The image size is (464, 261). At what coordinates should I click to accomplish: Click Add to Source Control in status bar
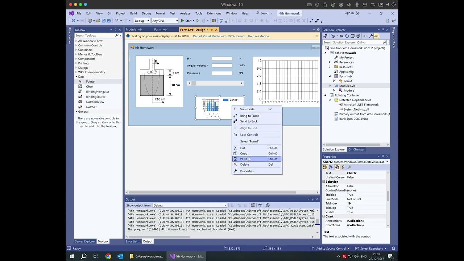331,248
